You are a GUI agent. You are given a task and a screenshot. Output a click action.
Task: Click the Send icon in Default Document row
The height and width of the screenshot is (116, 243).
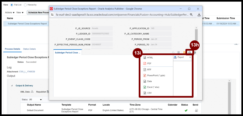(x=196, y=110)
